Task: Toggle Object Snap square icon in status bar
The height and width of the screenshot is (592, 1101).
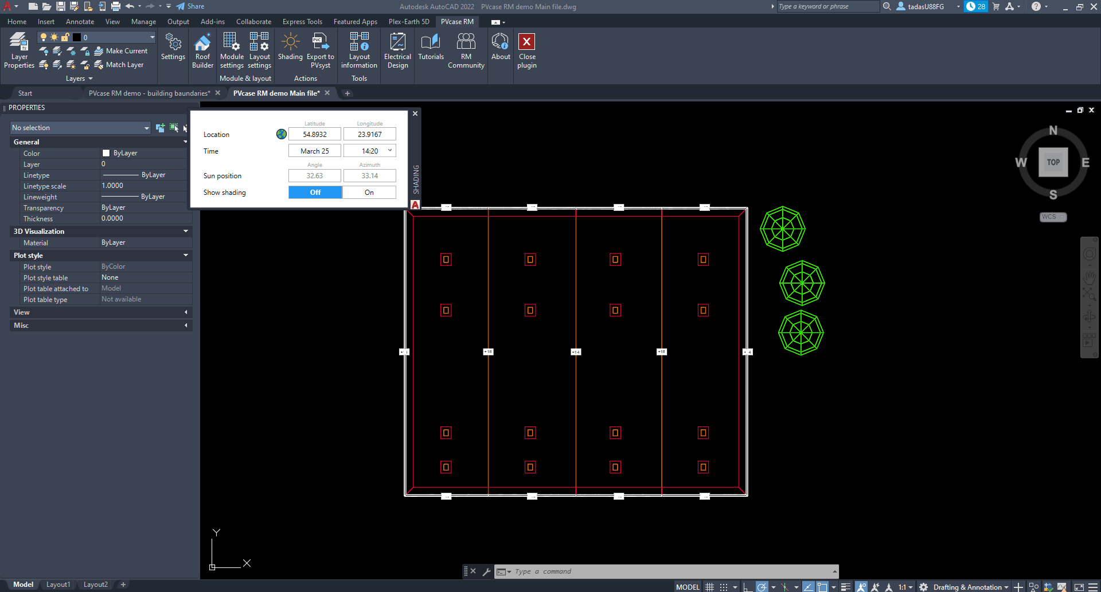Action: (822, 587)
